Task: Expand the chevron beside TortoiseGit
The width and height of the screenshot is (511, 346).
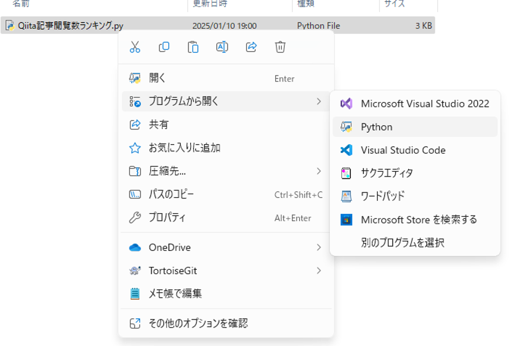Action: click(319, 271)
